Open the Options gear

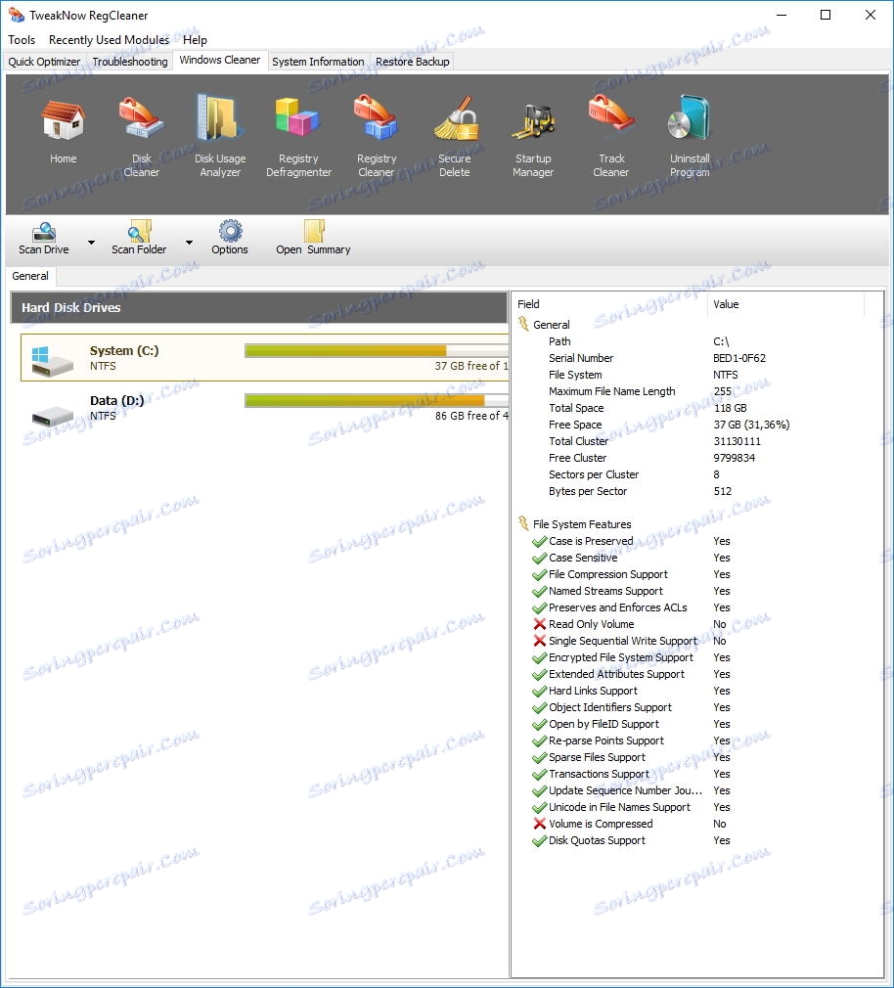click(230, 238)
